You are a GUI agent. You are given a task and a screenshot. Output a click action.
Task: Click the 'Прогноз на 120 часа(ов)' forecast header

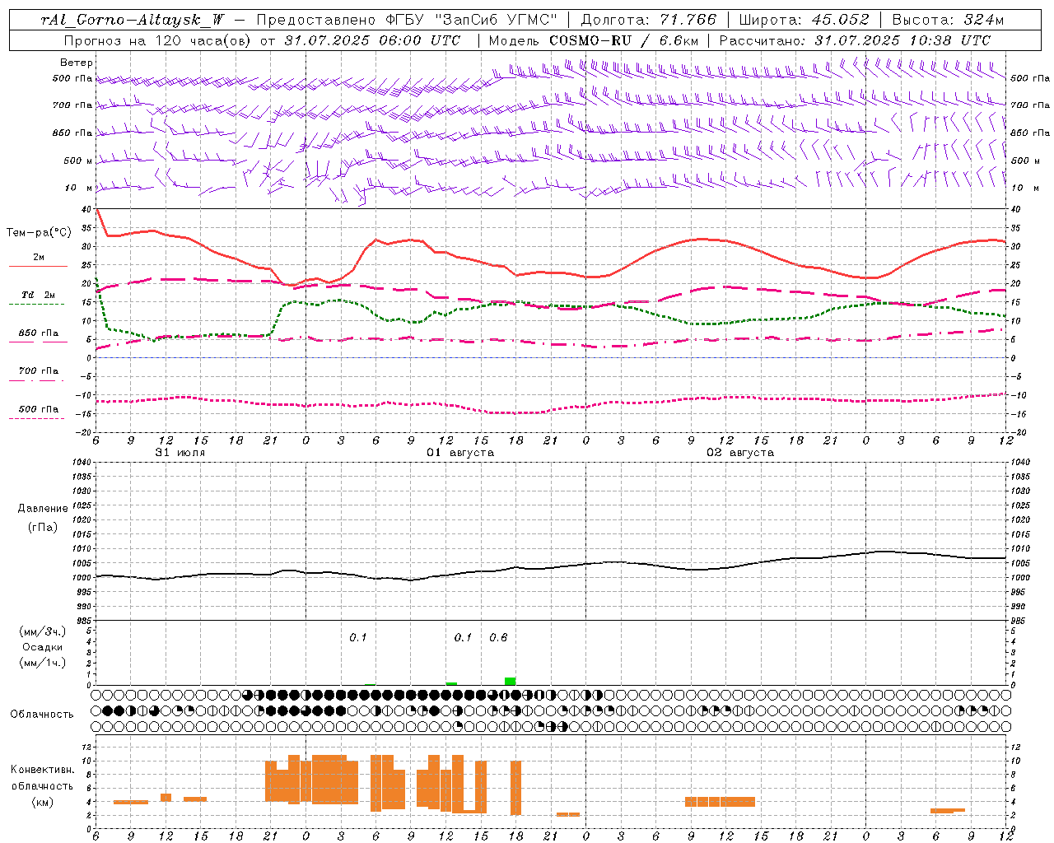click(x=159, y=40)
